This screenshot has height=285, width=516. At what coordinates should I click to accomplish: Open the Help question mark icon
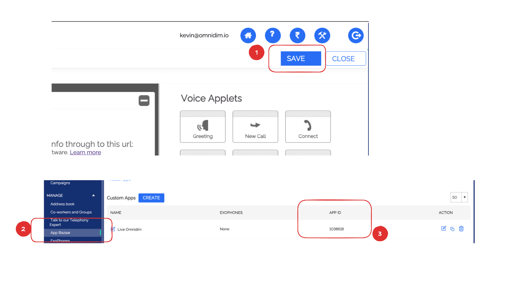tap(273, 35)
